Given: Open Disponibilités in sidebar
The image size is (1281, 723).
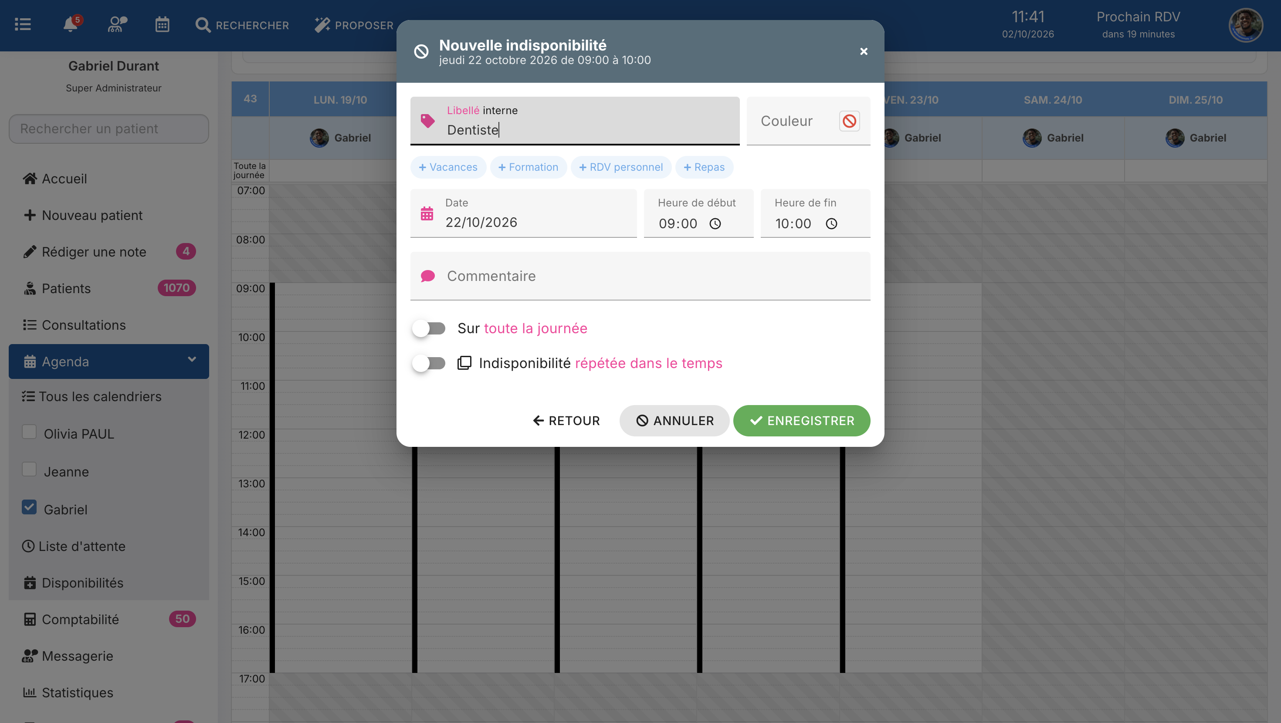Looking at the screenshot, I should pos(109,583).
